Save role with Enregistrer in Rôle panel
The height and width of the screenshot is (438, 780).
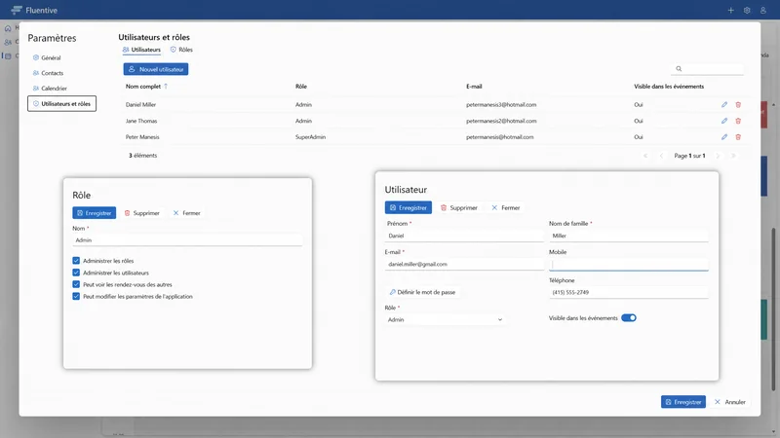[x=94, y=213]
